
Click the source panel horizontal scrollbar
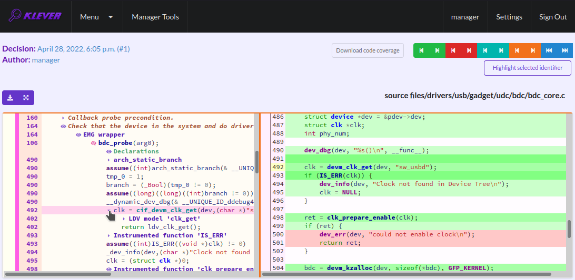pos(407,274)
